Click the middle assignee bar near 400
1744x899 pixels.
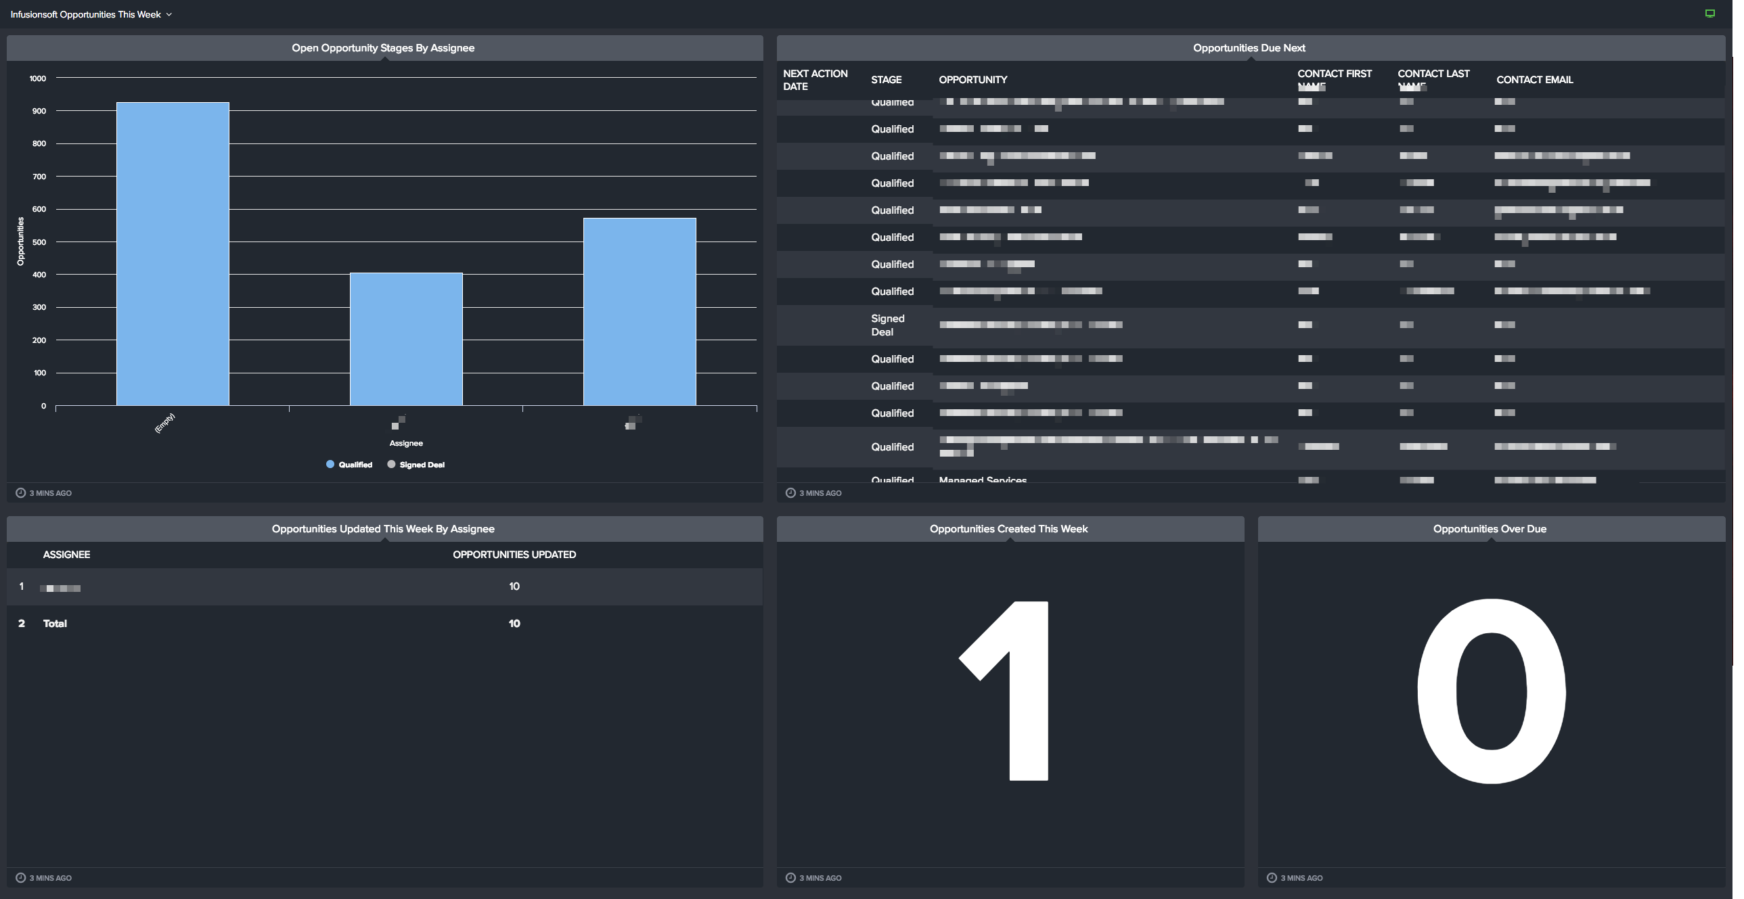(x=406, y=339)
